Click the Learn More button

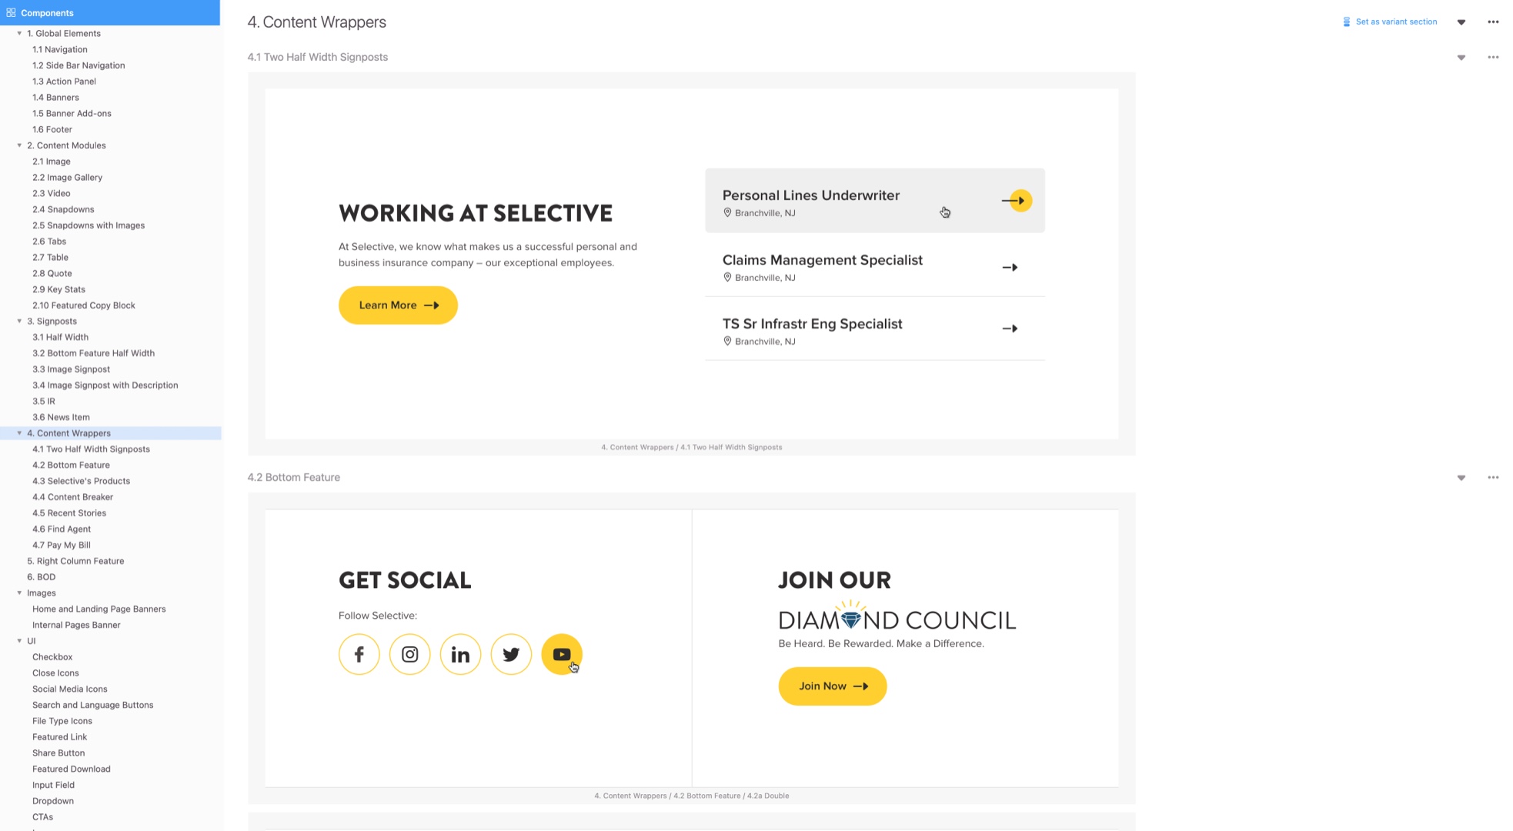tap(398, 305)
